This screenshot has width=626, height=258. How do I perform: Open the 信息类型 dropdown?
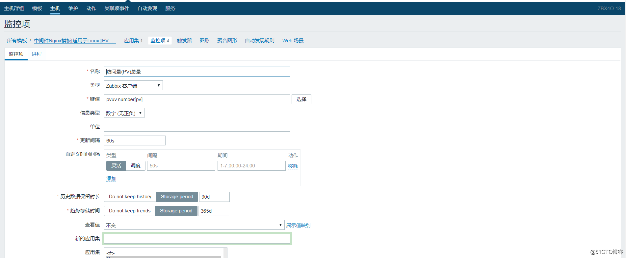[x=124, y=113]
